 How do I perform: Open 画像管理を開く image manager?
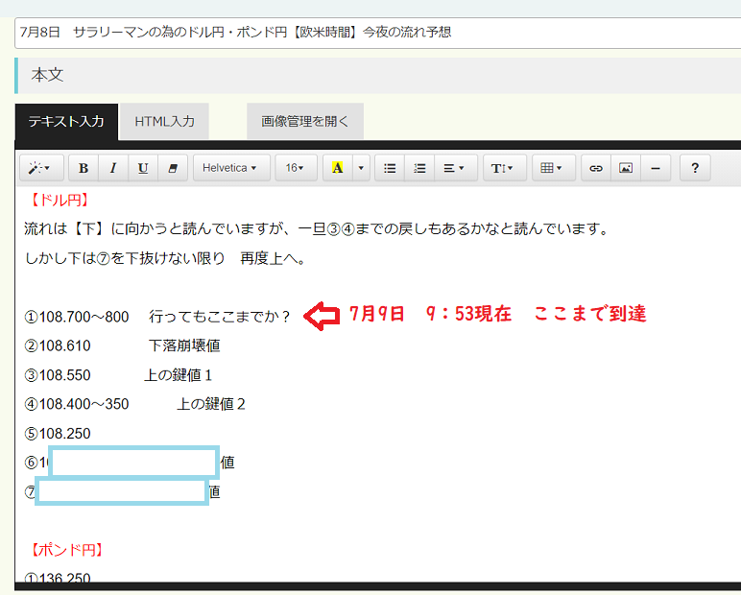305,122
